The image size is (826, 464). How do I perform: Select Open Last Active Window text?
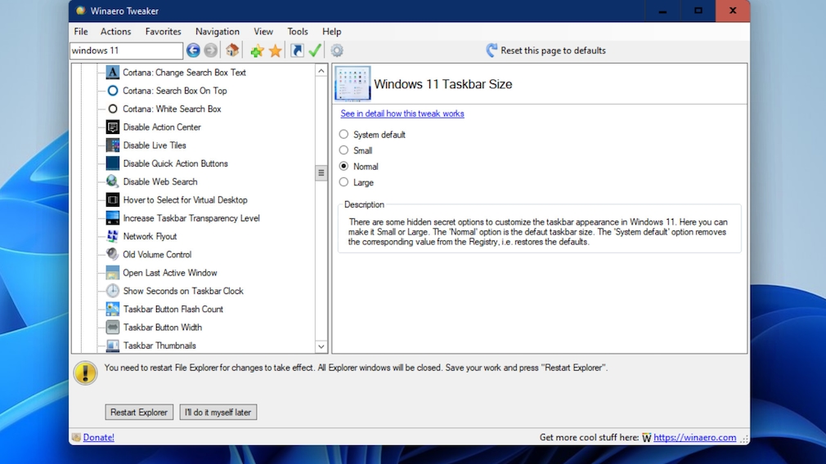click(169, 273)
